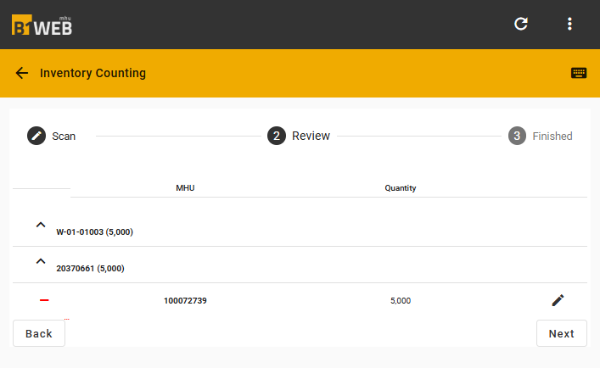Viewport: 600px width, 368px height.
Task: Click the refresh icon in top bar
Action: (x=521, y=24)
